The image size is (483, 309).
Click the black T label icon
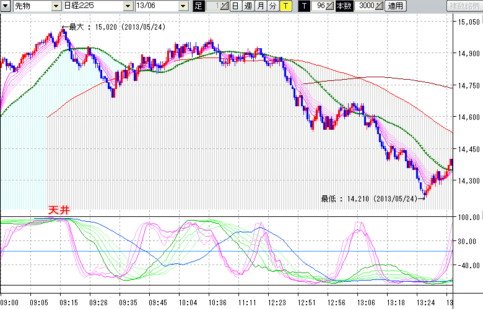[303, 6]
